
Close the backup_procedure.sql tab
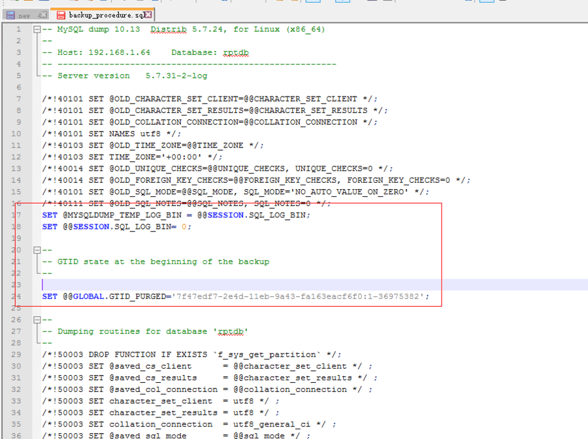(x=148, y=14)
